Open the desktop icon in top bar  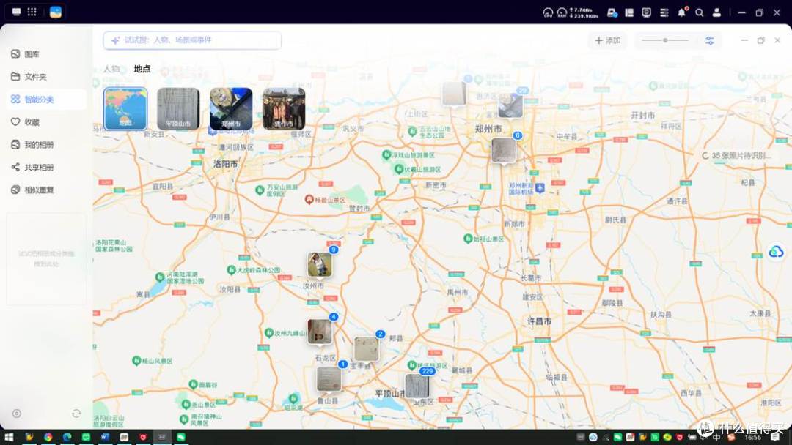(x=16, y=12)
